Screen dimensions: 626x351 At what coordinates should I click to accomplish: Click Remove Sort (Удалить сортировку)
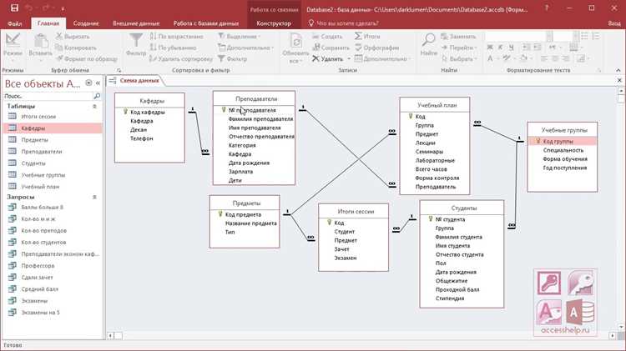pyautogui.click(x=181, y=58)
